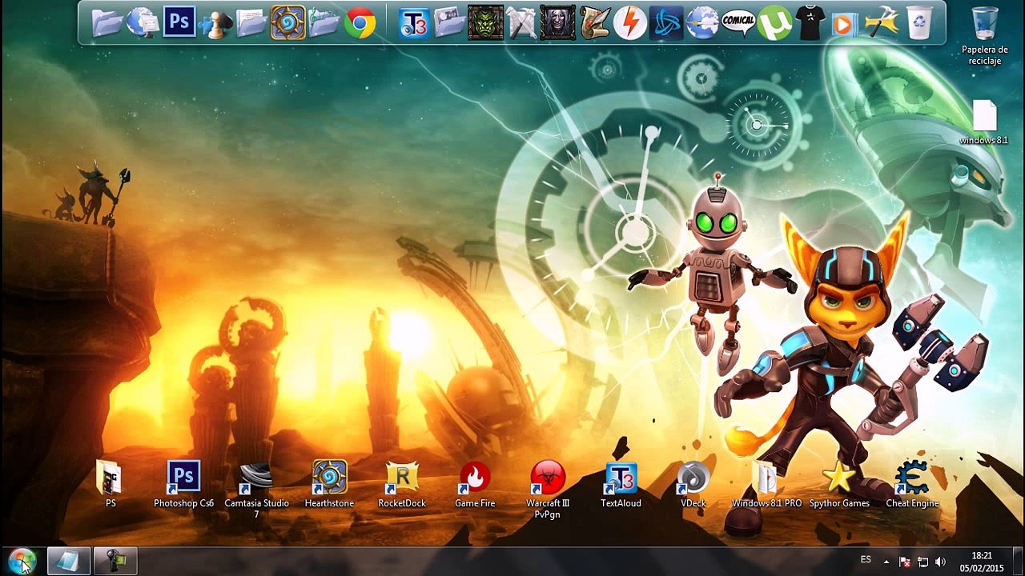Launch Camtasia Studio 7 shortcut
The image size is (1025, 576).
(256, 490)
